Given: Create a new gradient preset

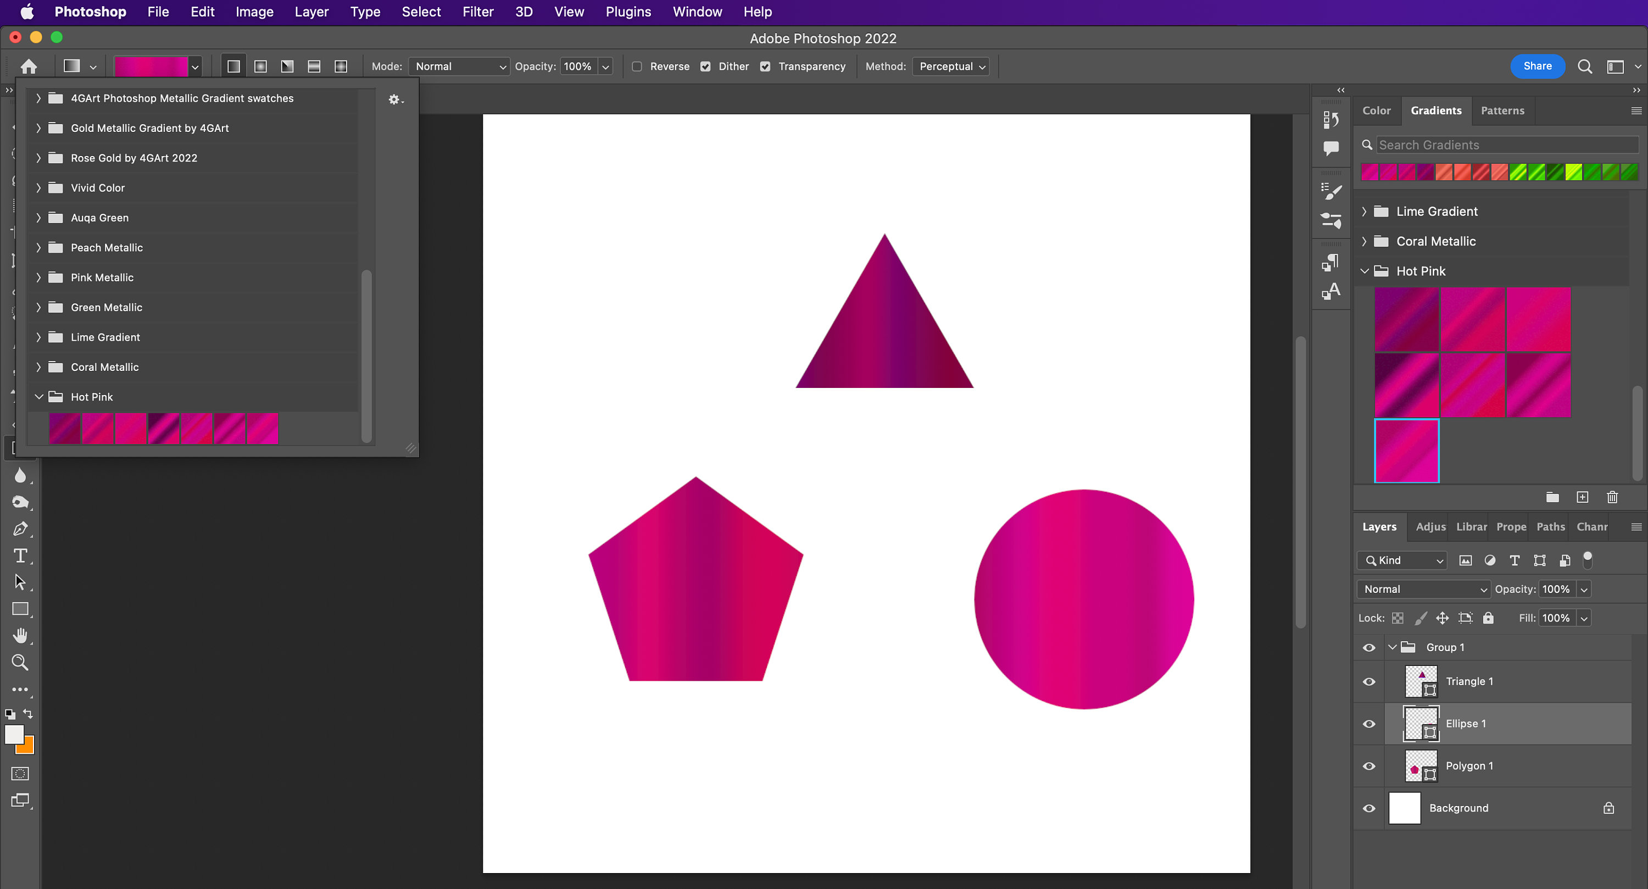Looking at the screenshot, I should [x=1583, y=497].
